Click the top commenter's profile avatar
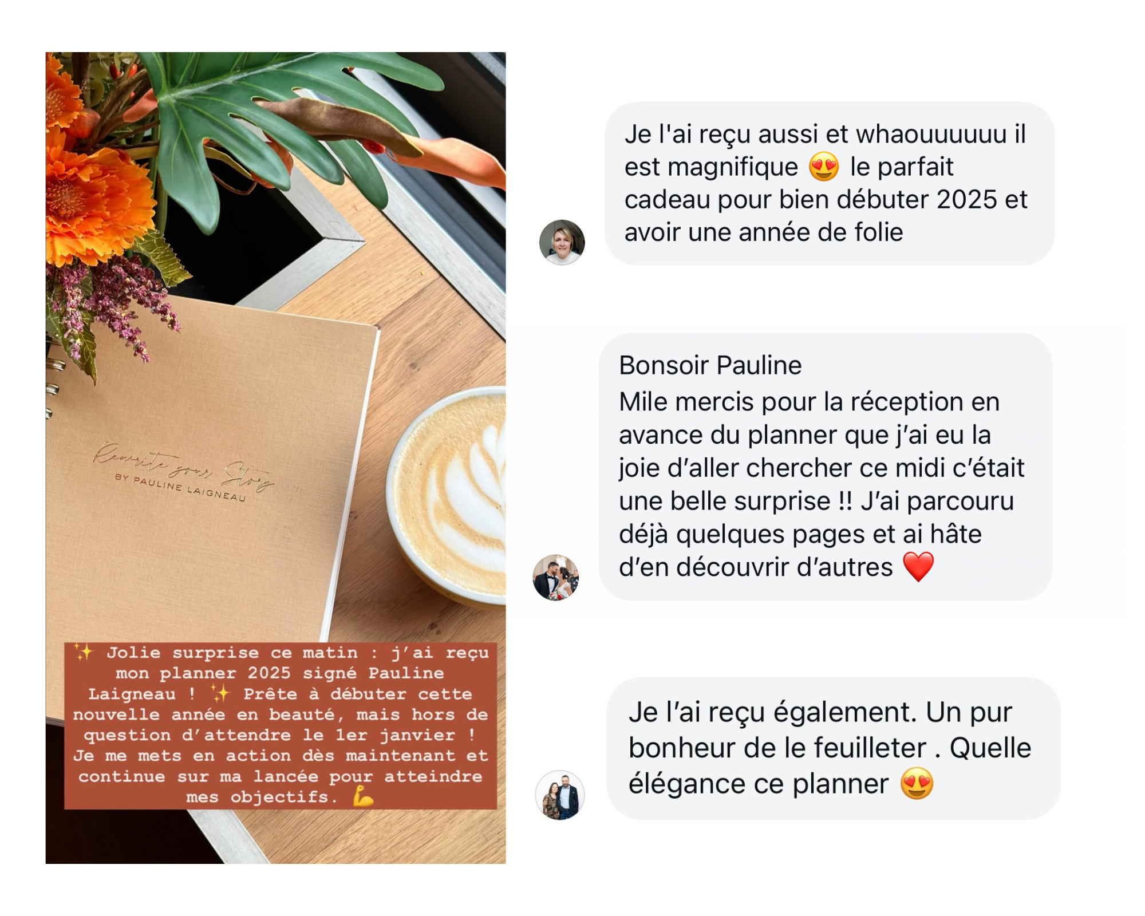This screenshot has height=916, width=1145. click(562, 242)
